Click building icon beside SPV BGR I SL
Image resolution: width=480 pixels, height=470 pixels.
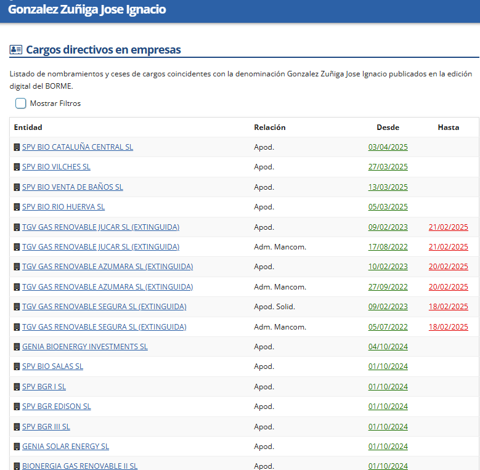pyautogui.click(x=17, y=387)
